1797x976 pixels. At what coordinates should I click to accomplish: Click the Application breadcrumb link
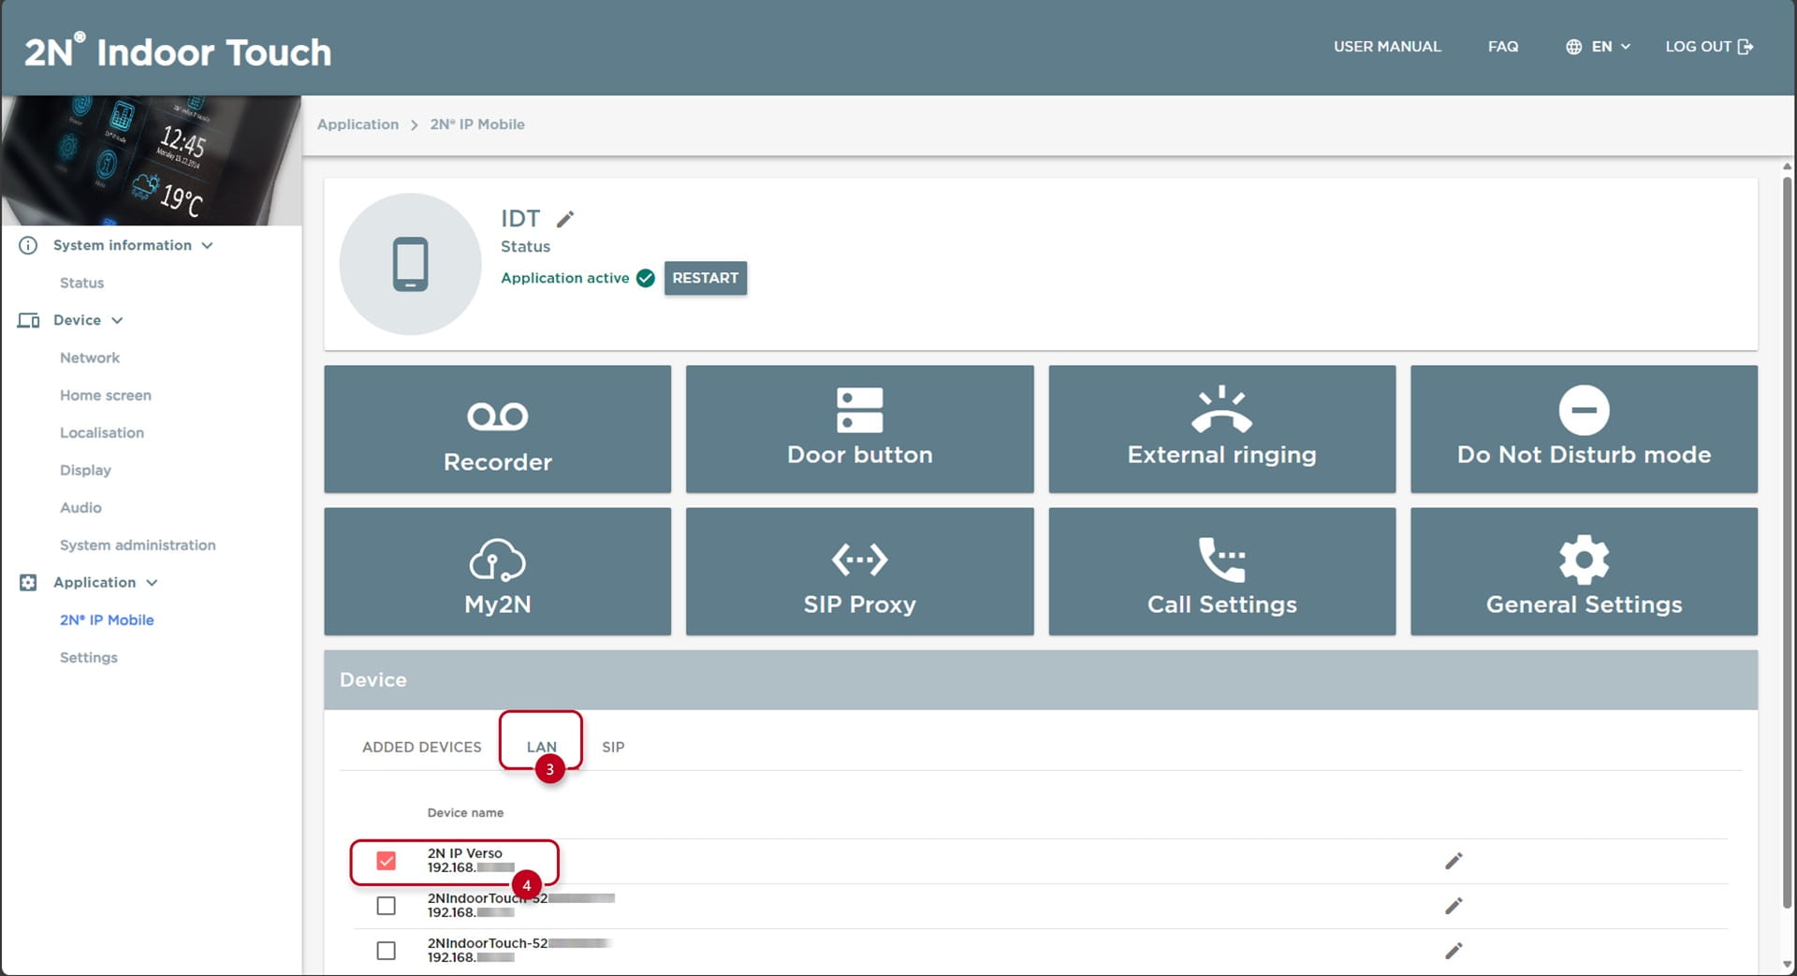tap(358, 124)
